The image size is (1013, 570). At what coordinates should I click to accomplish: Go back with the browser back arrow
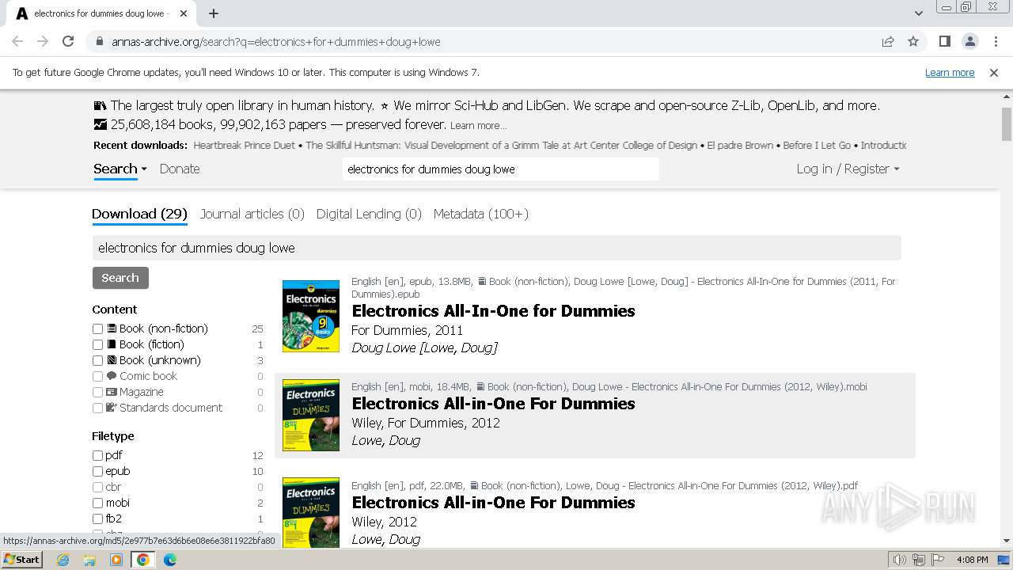click(17, 41)
